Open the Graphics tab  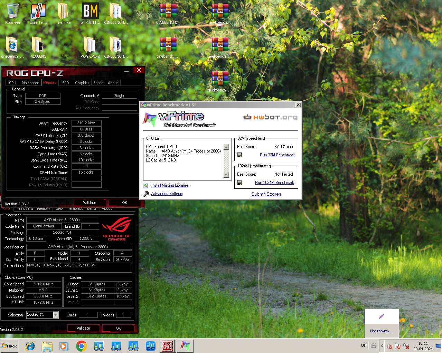(x=82, y=83)
